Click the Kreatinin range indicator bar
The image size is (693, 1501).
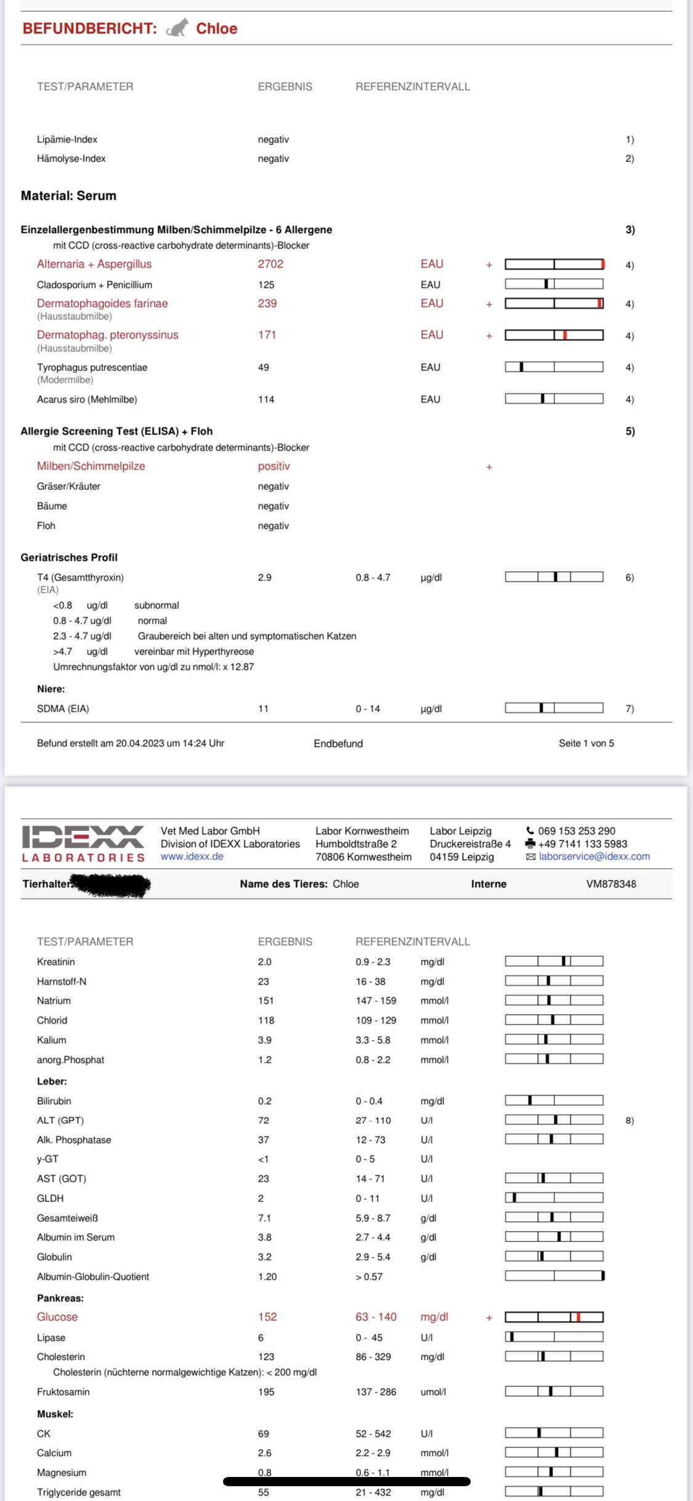click(x=554, y=961)
